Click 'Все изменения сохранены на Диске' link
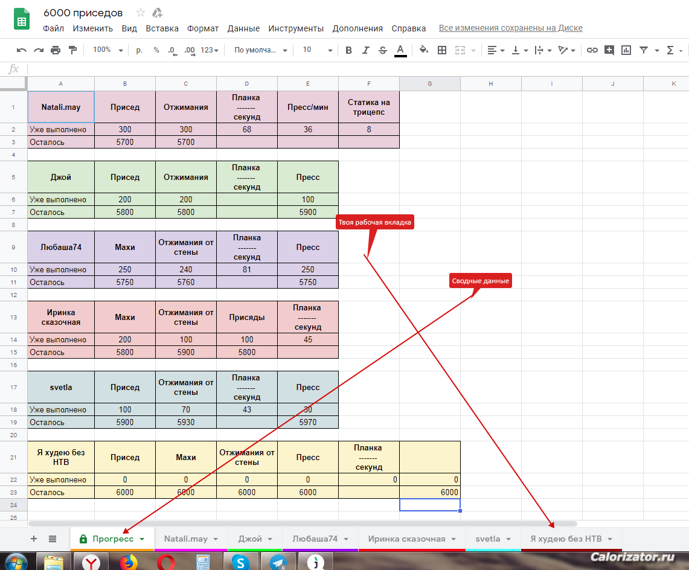This screenshot has height=570, width=689. point(510,28)
